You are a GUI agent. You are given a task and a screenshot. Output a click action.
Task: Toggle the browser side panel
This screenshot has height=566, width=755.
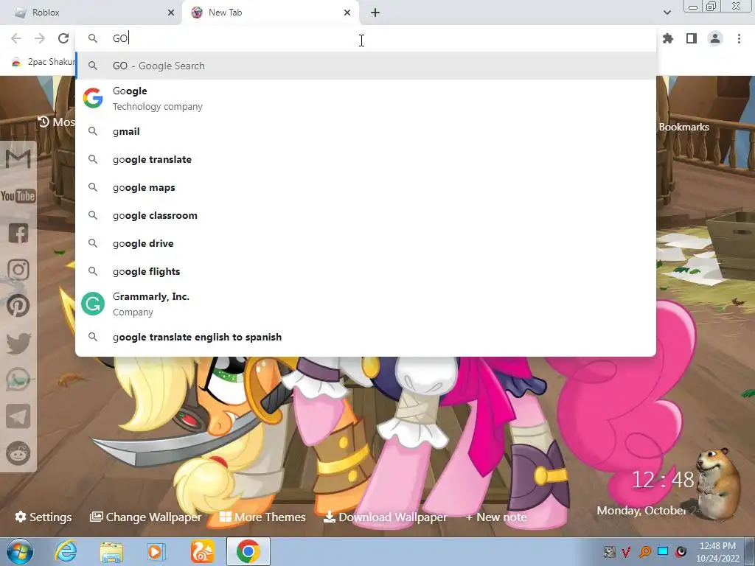(x=692, y=38)
